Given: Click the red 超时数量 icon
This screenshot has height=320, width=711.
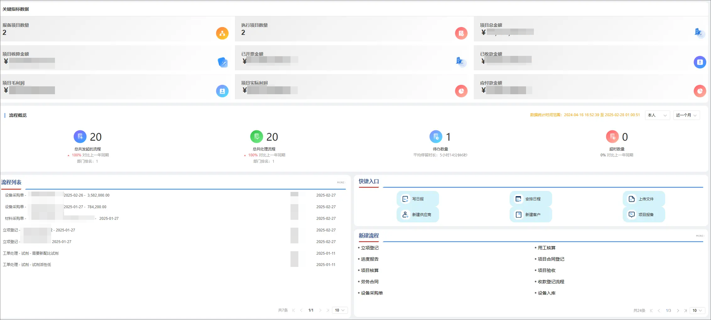Looking at the screenshot, I should pos(612,137).
